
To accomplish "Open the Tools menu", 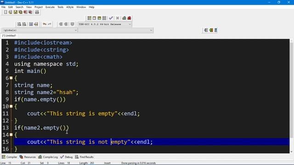I will (60, 7).
